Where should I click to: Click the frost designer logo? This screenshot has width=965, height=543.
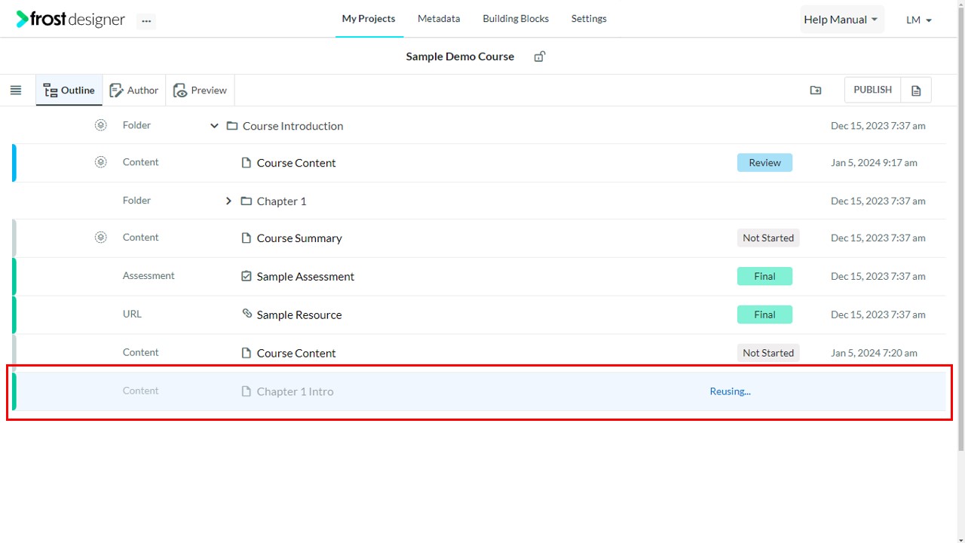[70, 20]
